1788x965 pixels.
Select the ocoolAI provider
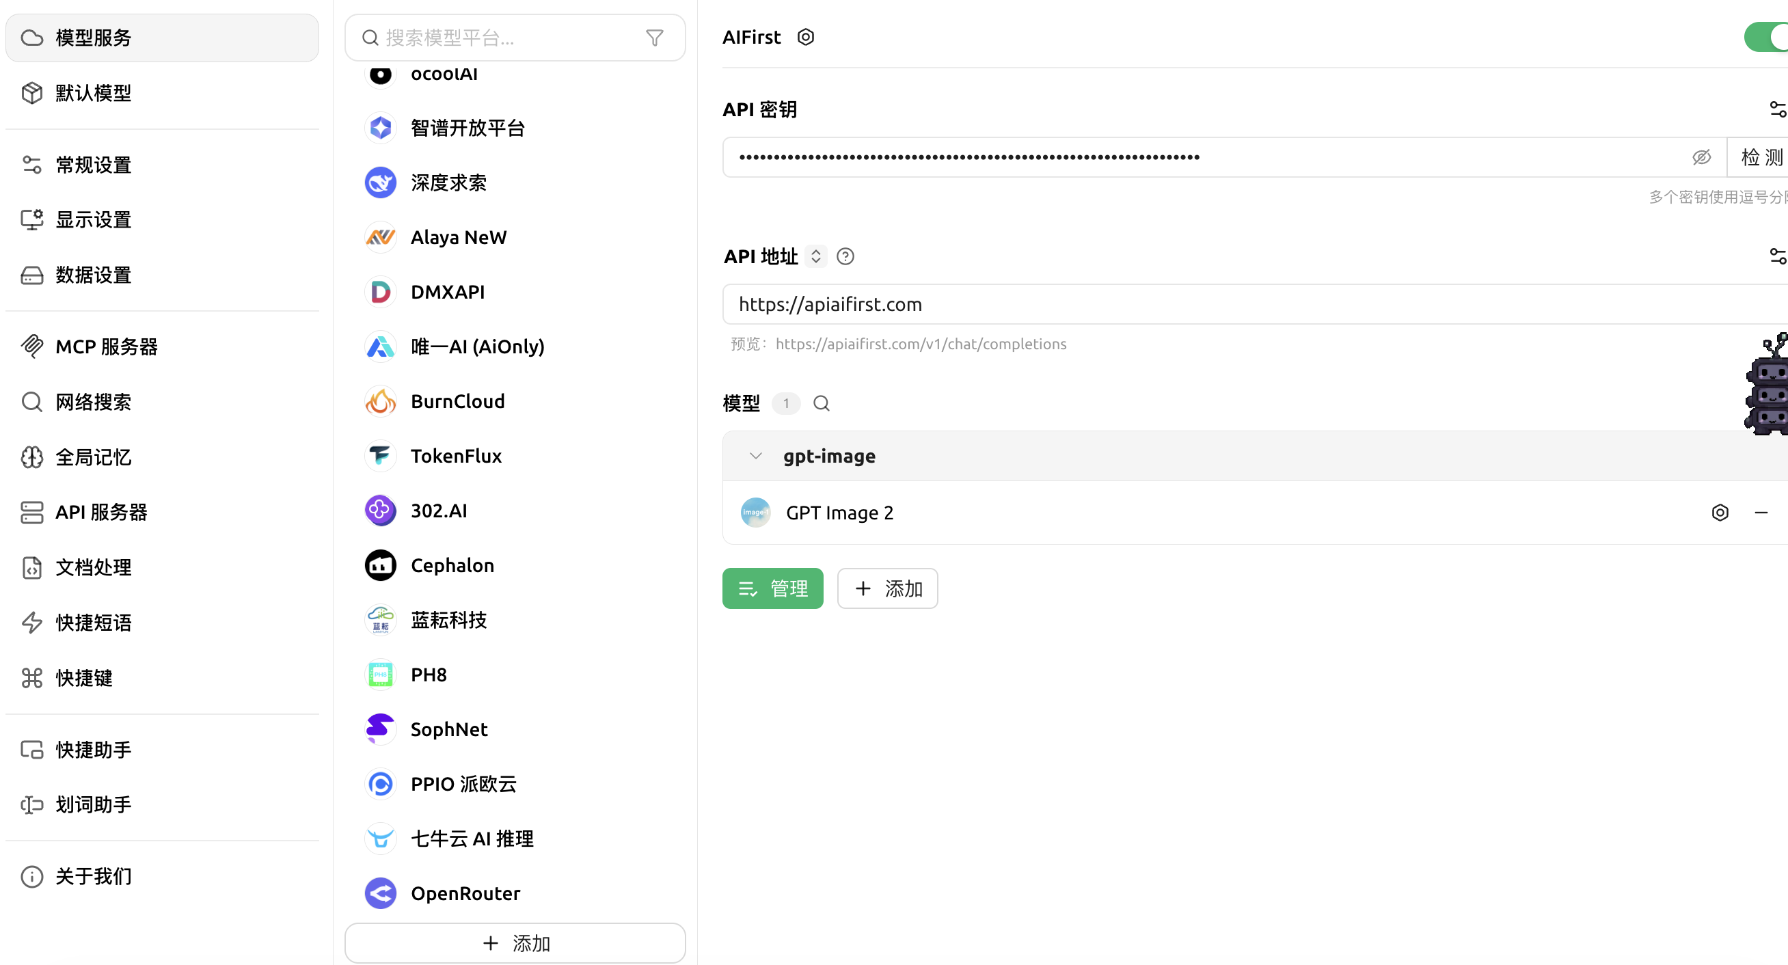click(x=515, y=74)
